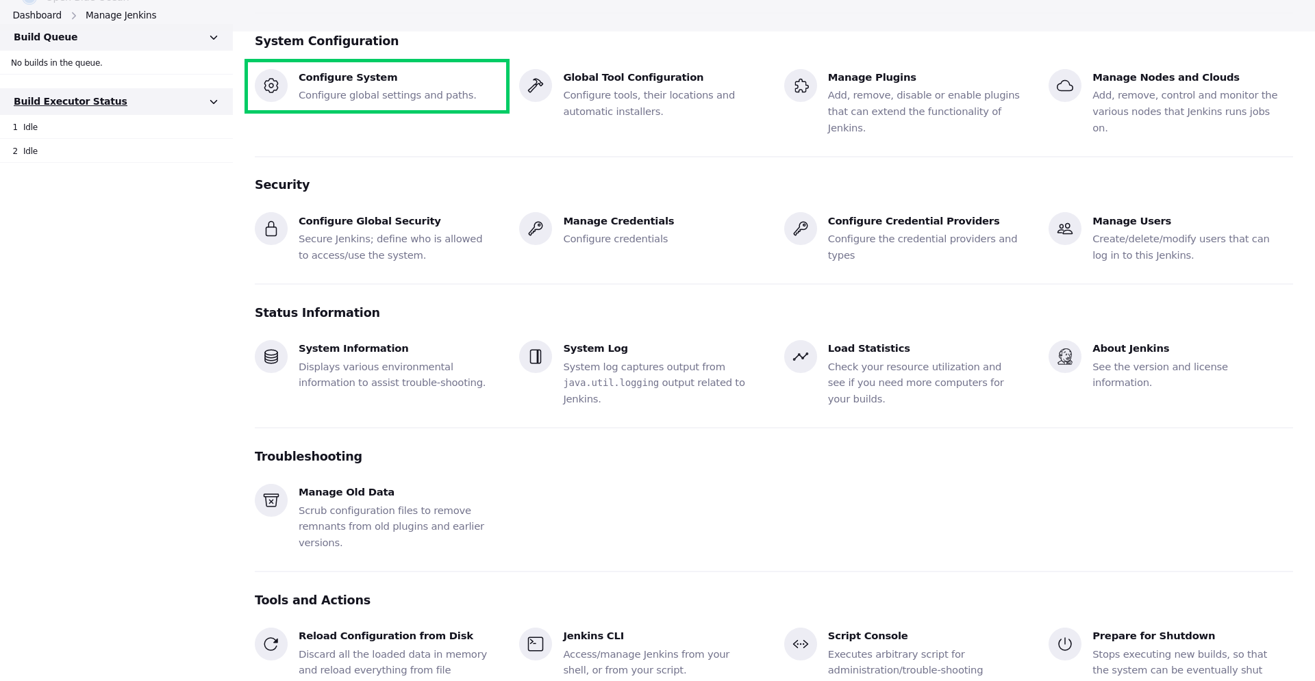Image resolution: width=1315 pixels, height=681 pixels.
Task: Click the Manage Old Data archive icon
Action: coord(271,500)
